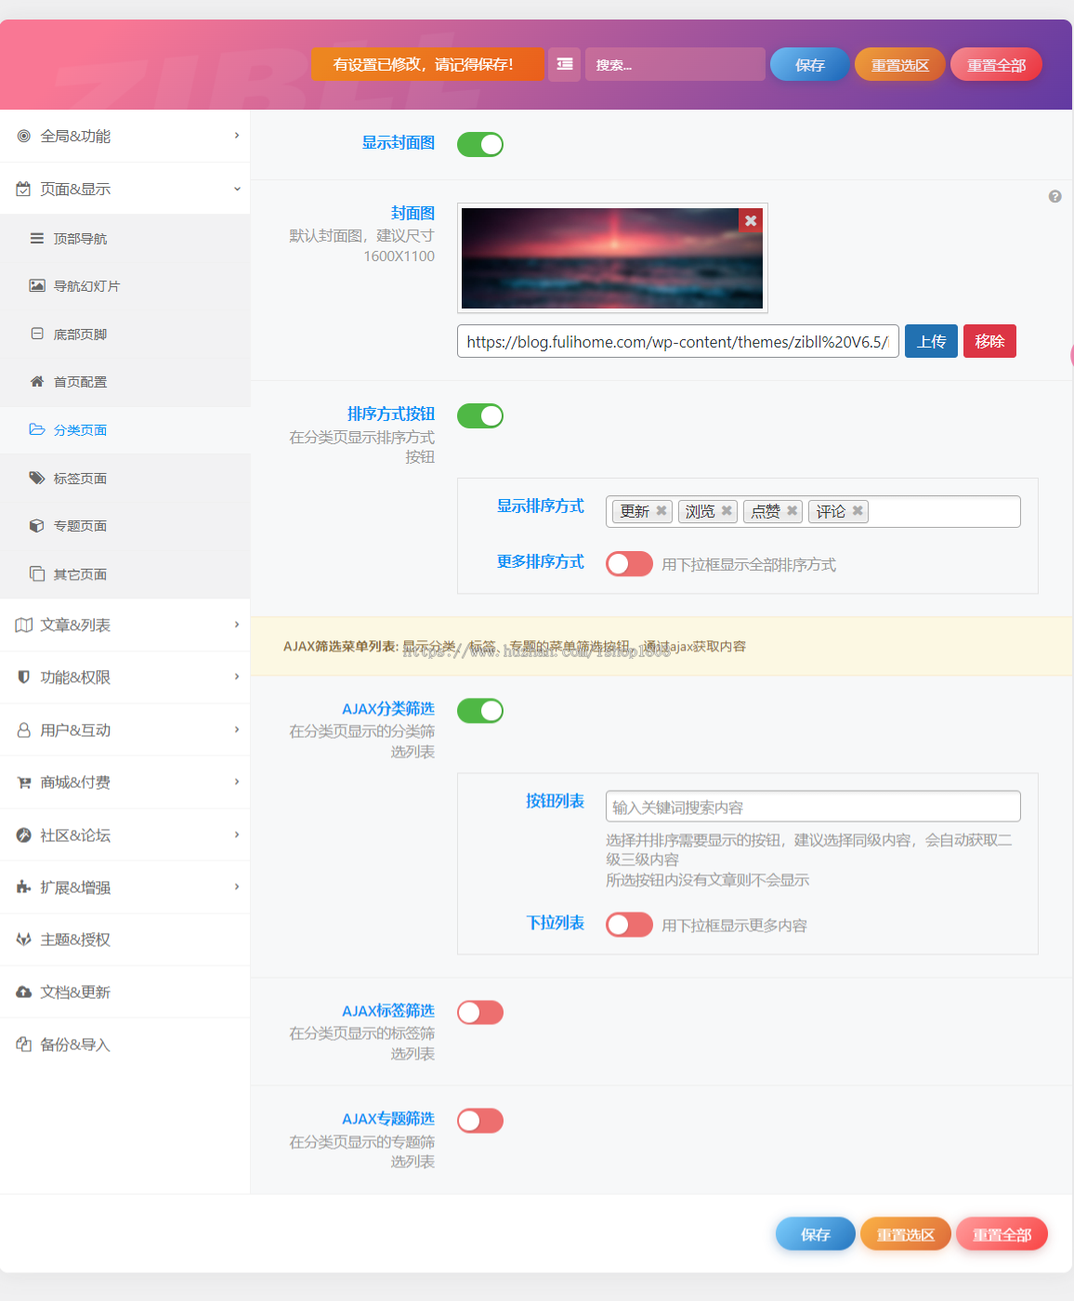The width and height of the screenshot is (1074, 1301).
Task: Enable the AJAX标签筛选 switch
Action: click(x=480, y=1013)
